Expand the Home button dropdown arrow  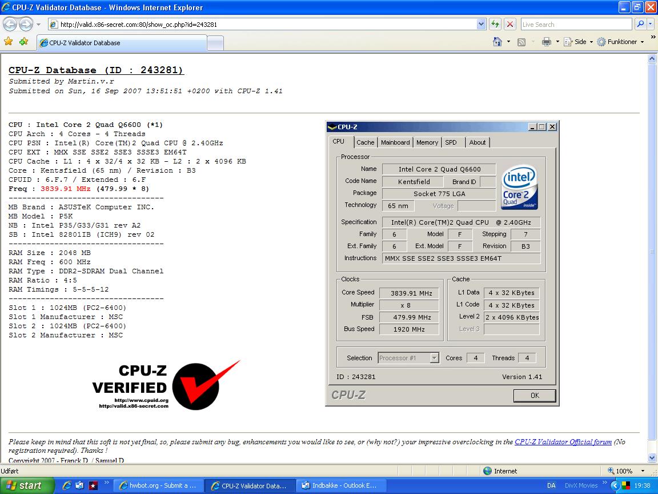coord(508,42)
